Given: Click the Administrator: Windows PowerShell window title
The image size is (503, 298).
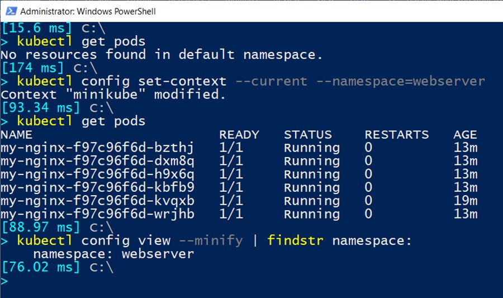Looking at the screenshot, I should click(88, 11).
